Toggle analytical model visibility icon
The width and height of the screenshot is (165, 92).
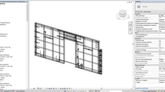coord(65,88)
